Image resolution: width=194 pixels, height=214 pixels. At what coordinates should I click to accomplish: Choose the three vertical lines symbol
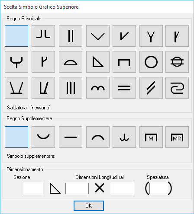point(71,88)
